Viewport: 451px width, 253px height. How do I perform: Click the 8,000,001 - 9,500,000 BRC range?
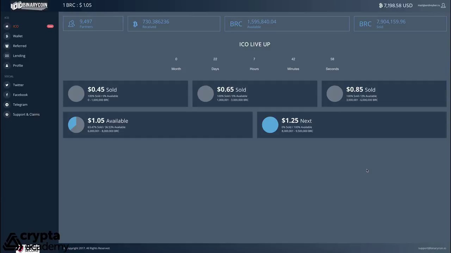click(297, 131)
